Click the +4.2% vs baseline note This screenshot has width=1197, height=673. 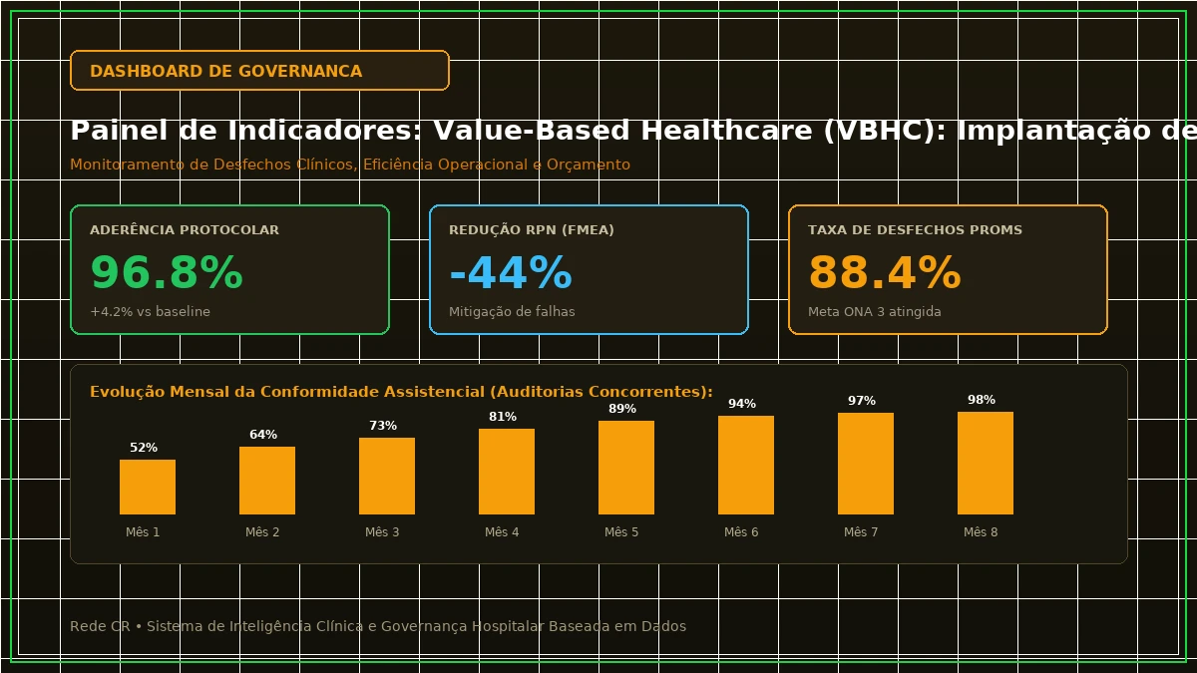pyautogui.click(x=150, y=312)
